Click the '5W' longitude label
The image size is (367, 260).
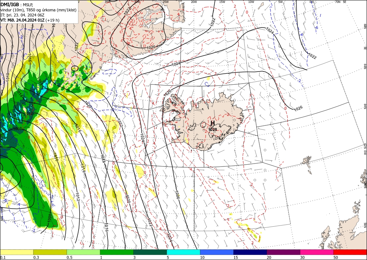coord(280,2)
